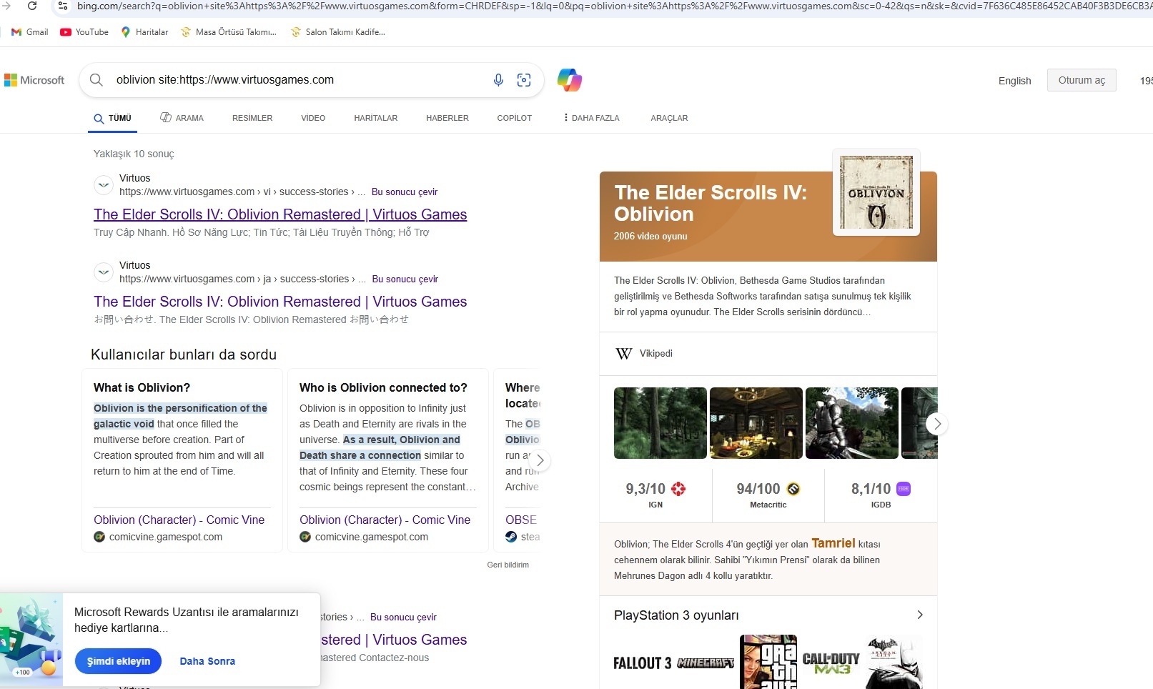
Task: Open the YouTube bookmark
Action: [x=84, y=32]
